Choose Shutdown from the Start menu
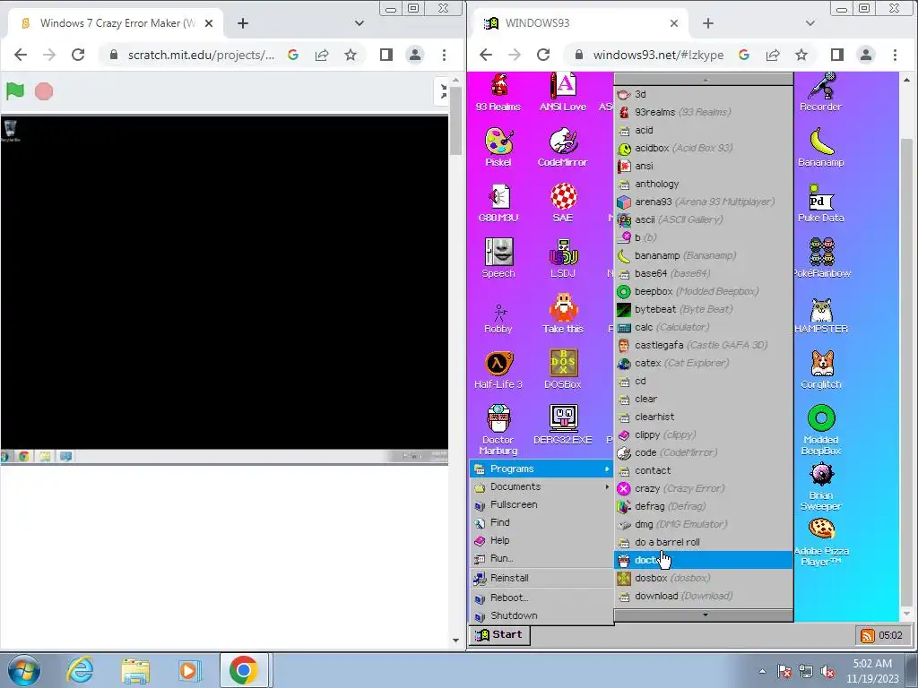Screen dimensions: 918x688 (x=541, y=615)
